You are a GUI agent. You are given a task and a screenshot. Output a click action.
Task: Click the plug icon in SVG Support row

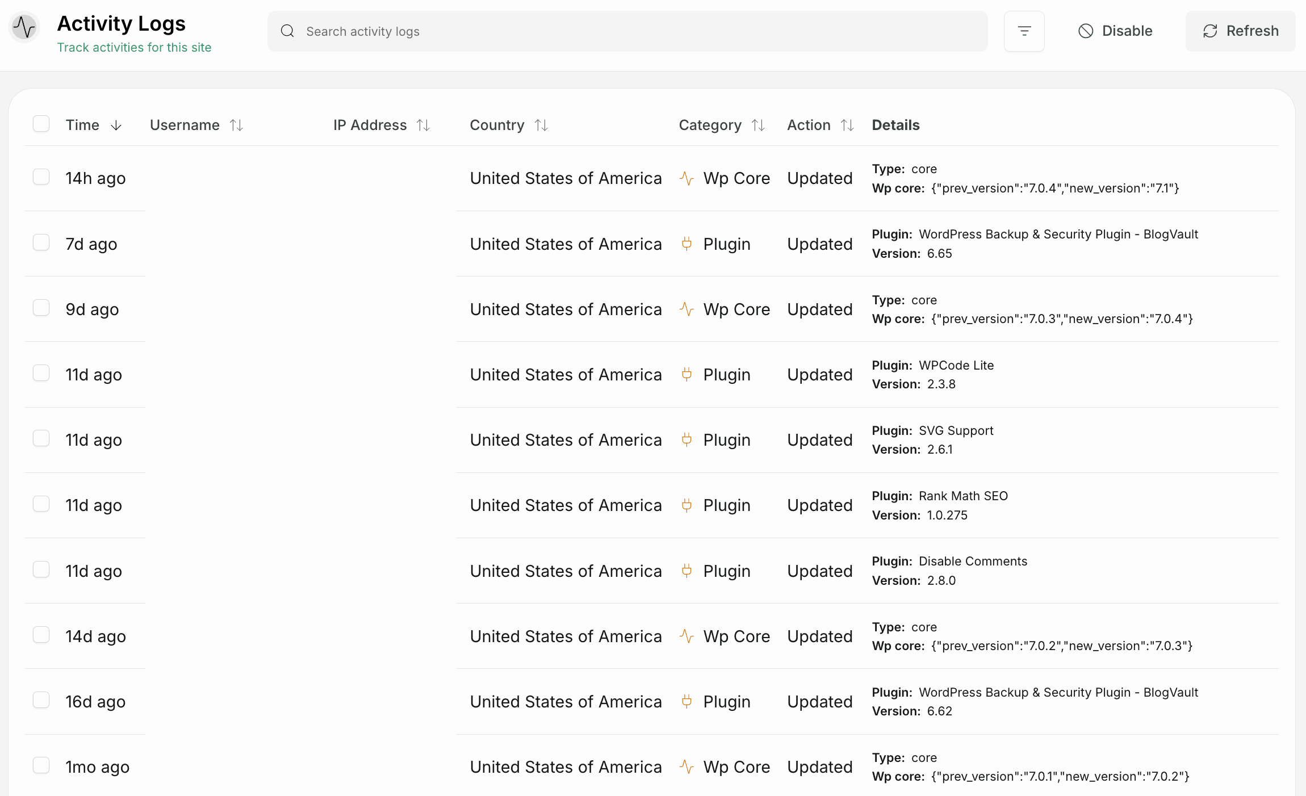pos(687,440)
